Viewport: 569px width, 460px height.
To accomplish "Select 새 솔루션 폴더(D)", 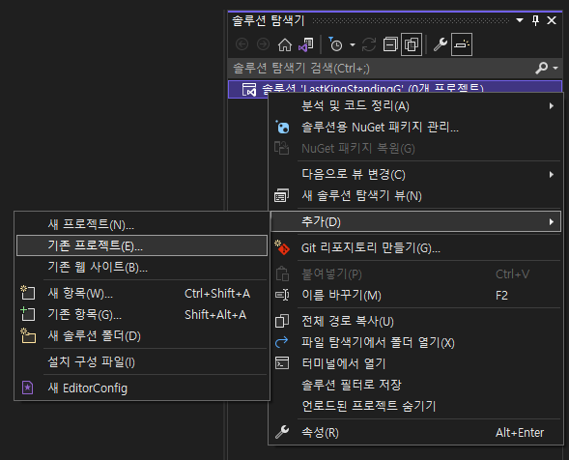I will (142, 336).
